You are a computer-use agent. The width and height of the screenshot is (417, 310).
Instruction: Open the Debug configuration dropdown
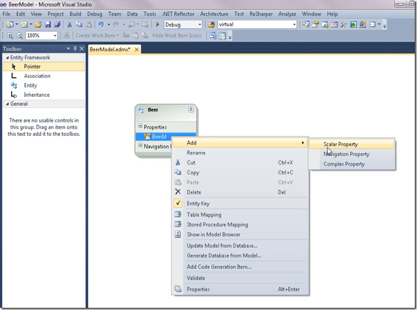click(x=200, y=24)
